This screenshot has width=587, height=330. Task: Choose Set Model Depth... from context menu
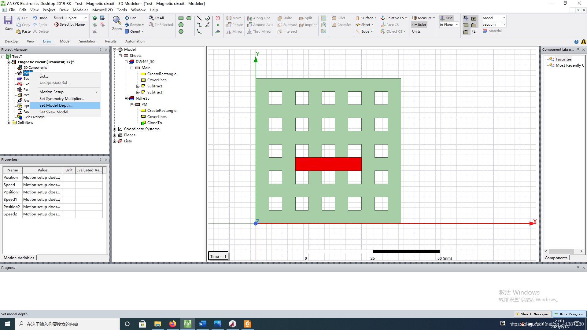pyautogui.click(x=65, y=105)
